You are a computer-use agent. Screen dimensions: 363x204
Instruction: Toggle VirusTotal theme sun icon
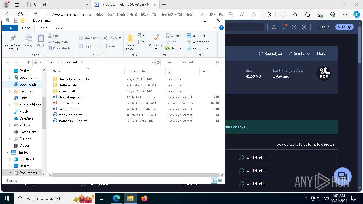coord(304,27)
